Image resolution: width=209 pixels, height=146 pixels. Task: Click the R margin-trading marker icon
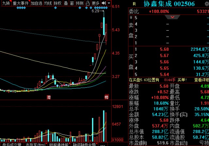click(134, 4)
